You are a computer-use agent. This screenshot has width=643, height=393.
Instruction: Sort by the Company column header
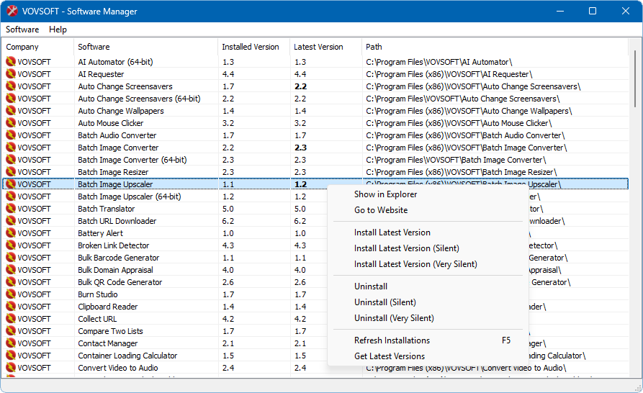[37, 47]
